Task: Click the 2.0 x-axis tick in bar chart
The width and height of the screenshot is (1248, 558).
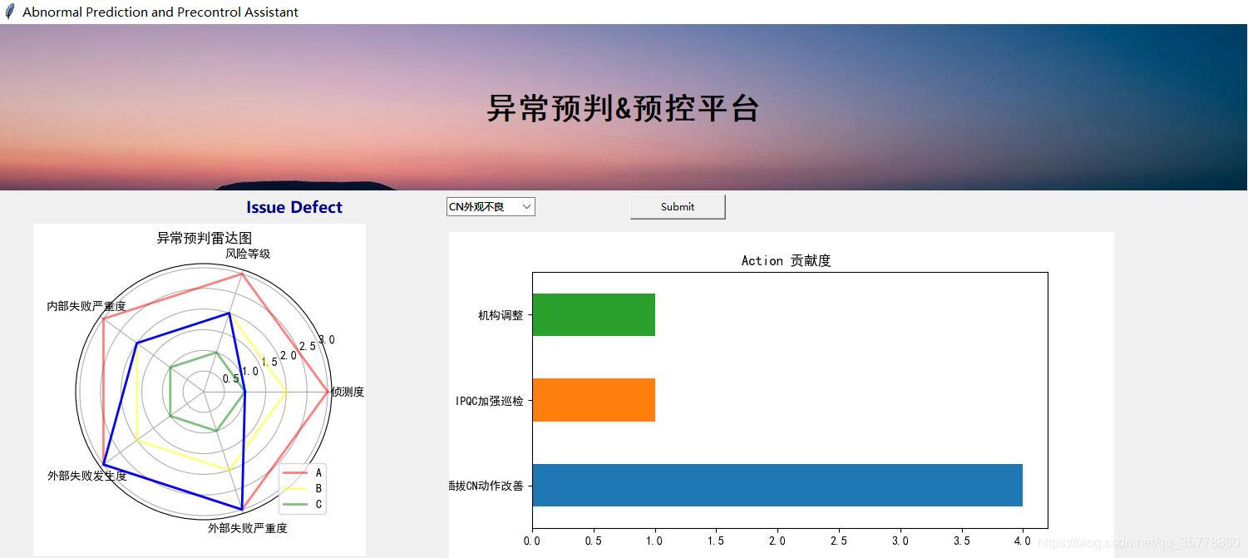Action: click(x=777, y=541)
